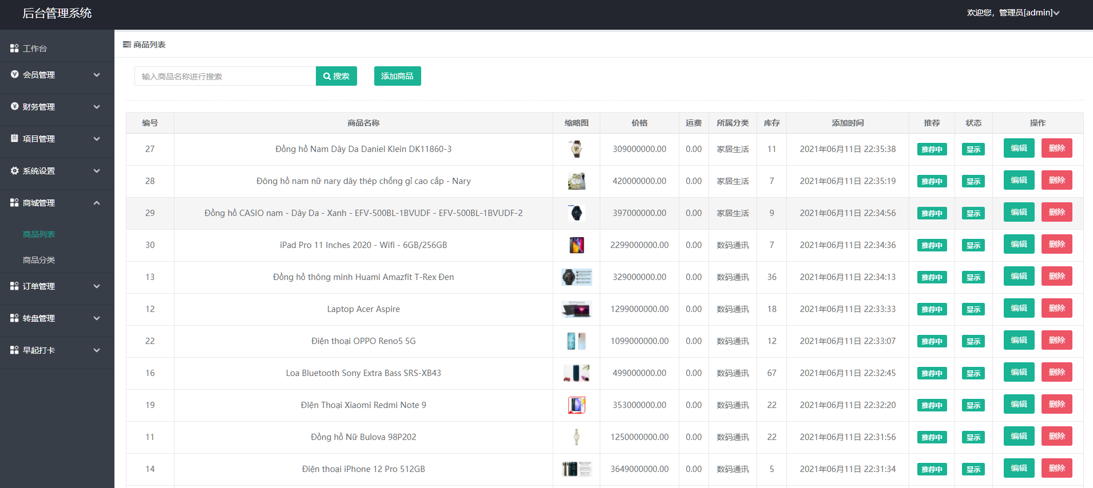
Task: Toggle 推荐中 status for product 27
Action: [x=932, y=150]
